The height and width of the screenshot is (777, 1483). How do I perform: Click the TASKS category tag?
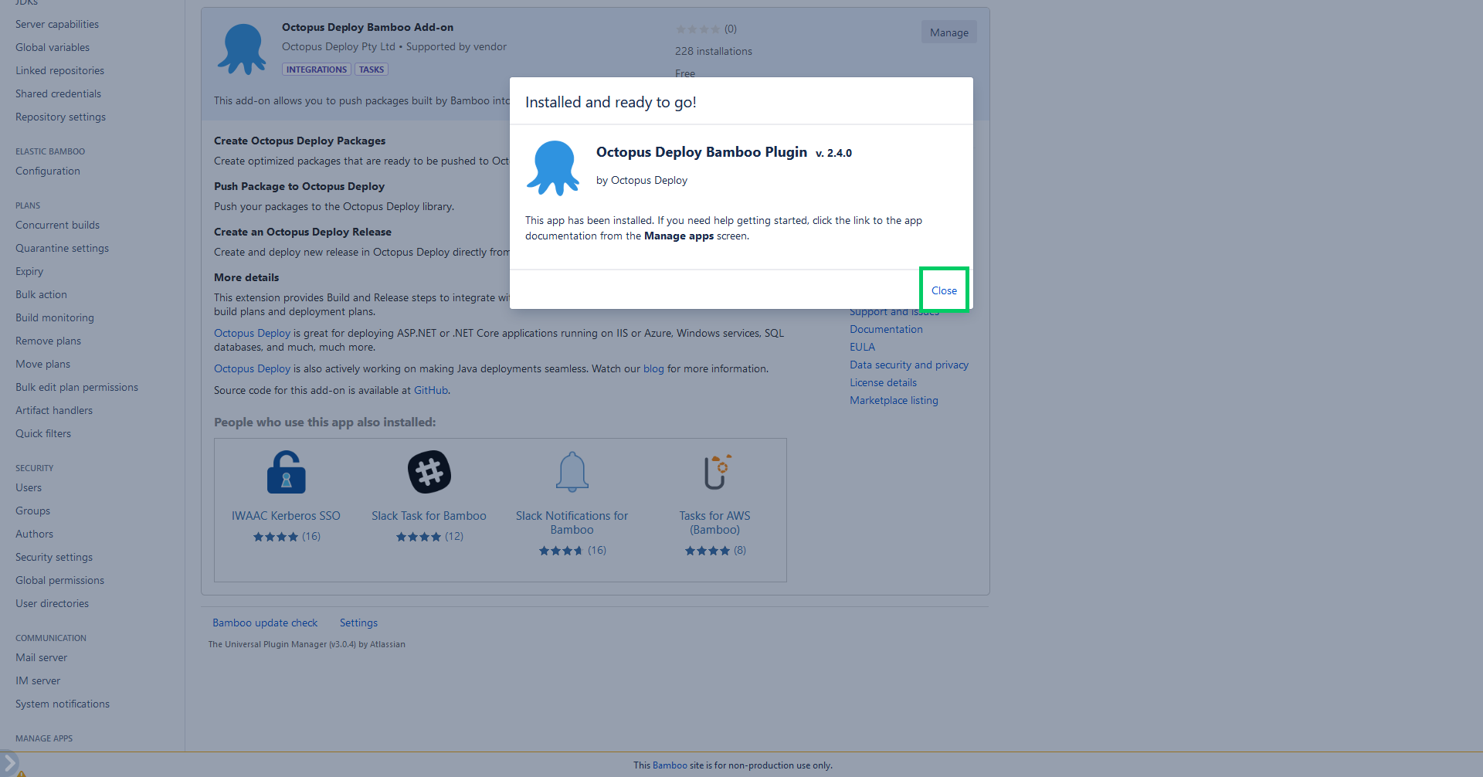(372, 70)
